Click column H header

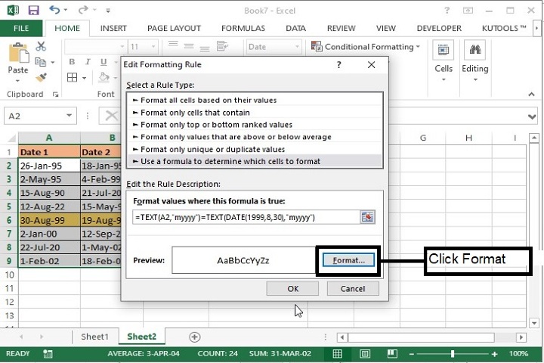pyautogui.click(x=468, y=138)
